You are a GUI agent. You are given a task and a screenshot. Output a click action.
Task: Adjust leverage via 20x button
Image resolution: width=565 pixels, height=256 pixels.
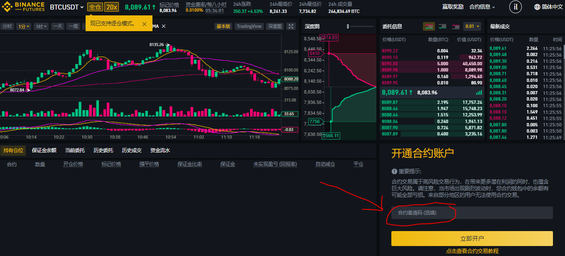point(111,7)
